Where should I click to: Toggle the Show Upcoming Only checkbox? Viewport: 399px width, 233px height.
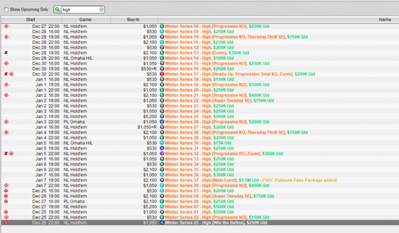click(x=6, y=10)
